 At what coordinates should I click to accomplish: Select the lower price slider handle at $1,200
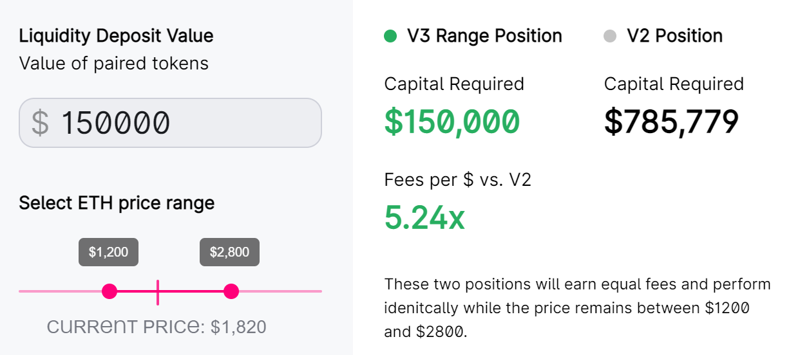point(110,291)
